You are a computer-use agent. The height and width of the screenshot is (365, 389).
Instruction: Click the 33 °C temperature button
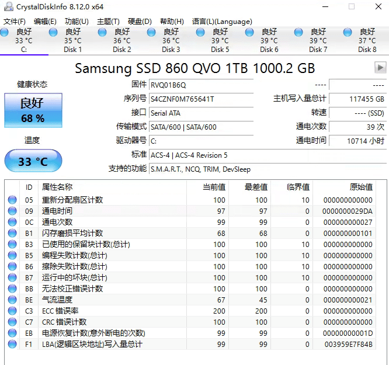tap(33, 161)
